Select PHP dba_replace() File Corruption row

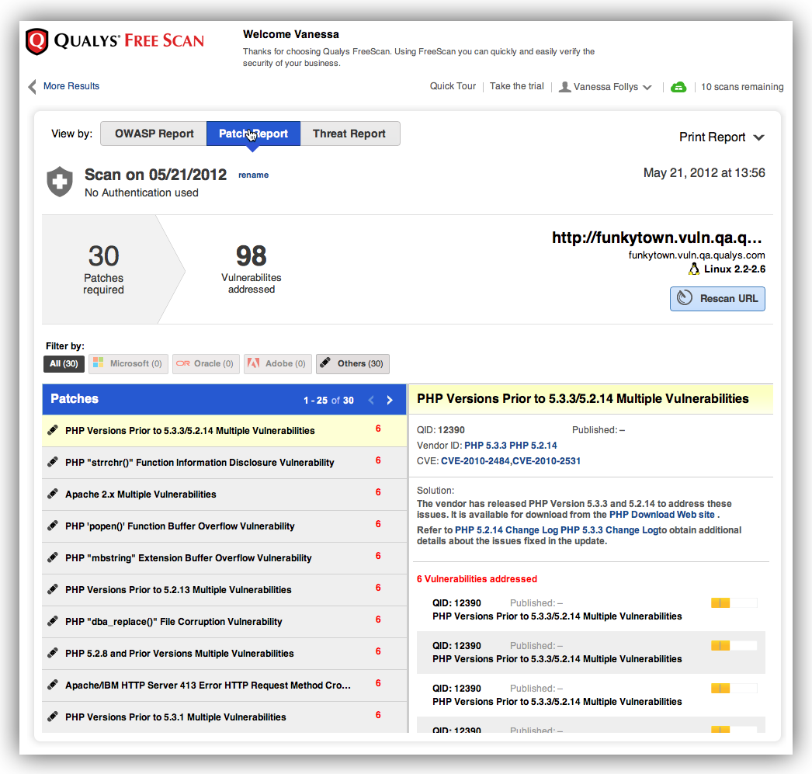click(224, 622)
